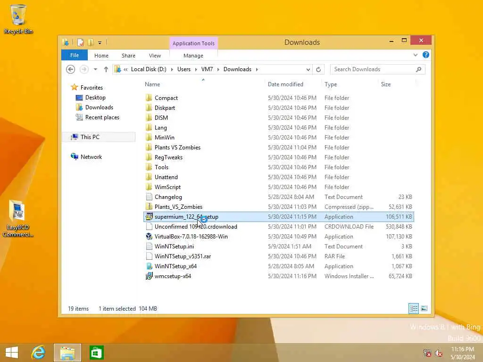Expand the VM7 breadcrumb arrow
Viewport: 483px width, 362px height.
[x=218, y=70]
